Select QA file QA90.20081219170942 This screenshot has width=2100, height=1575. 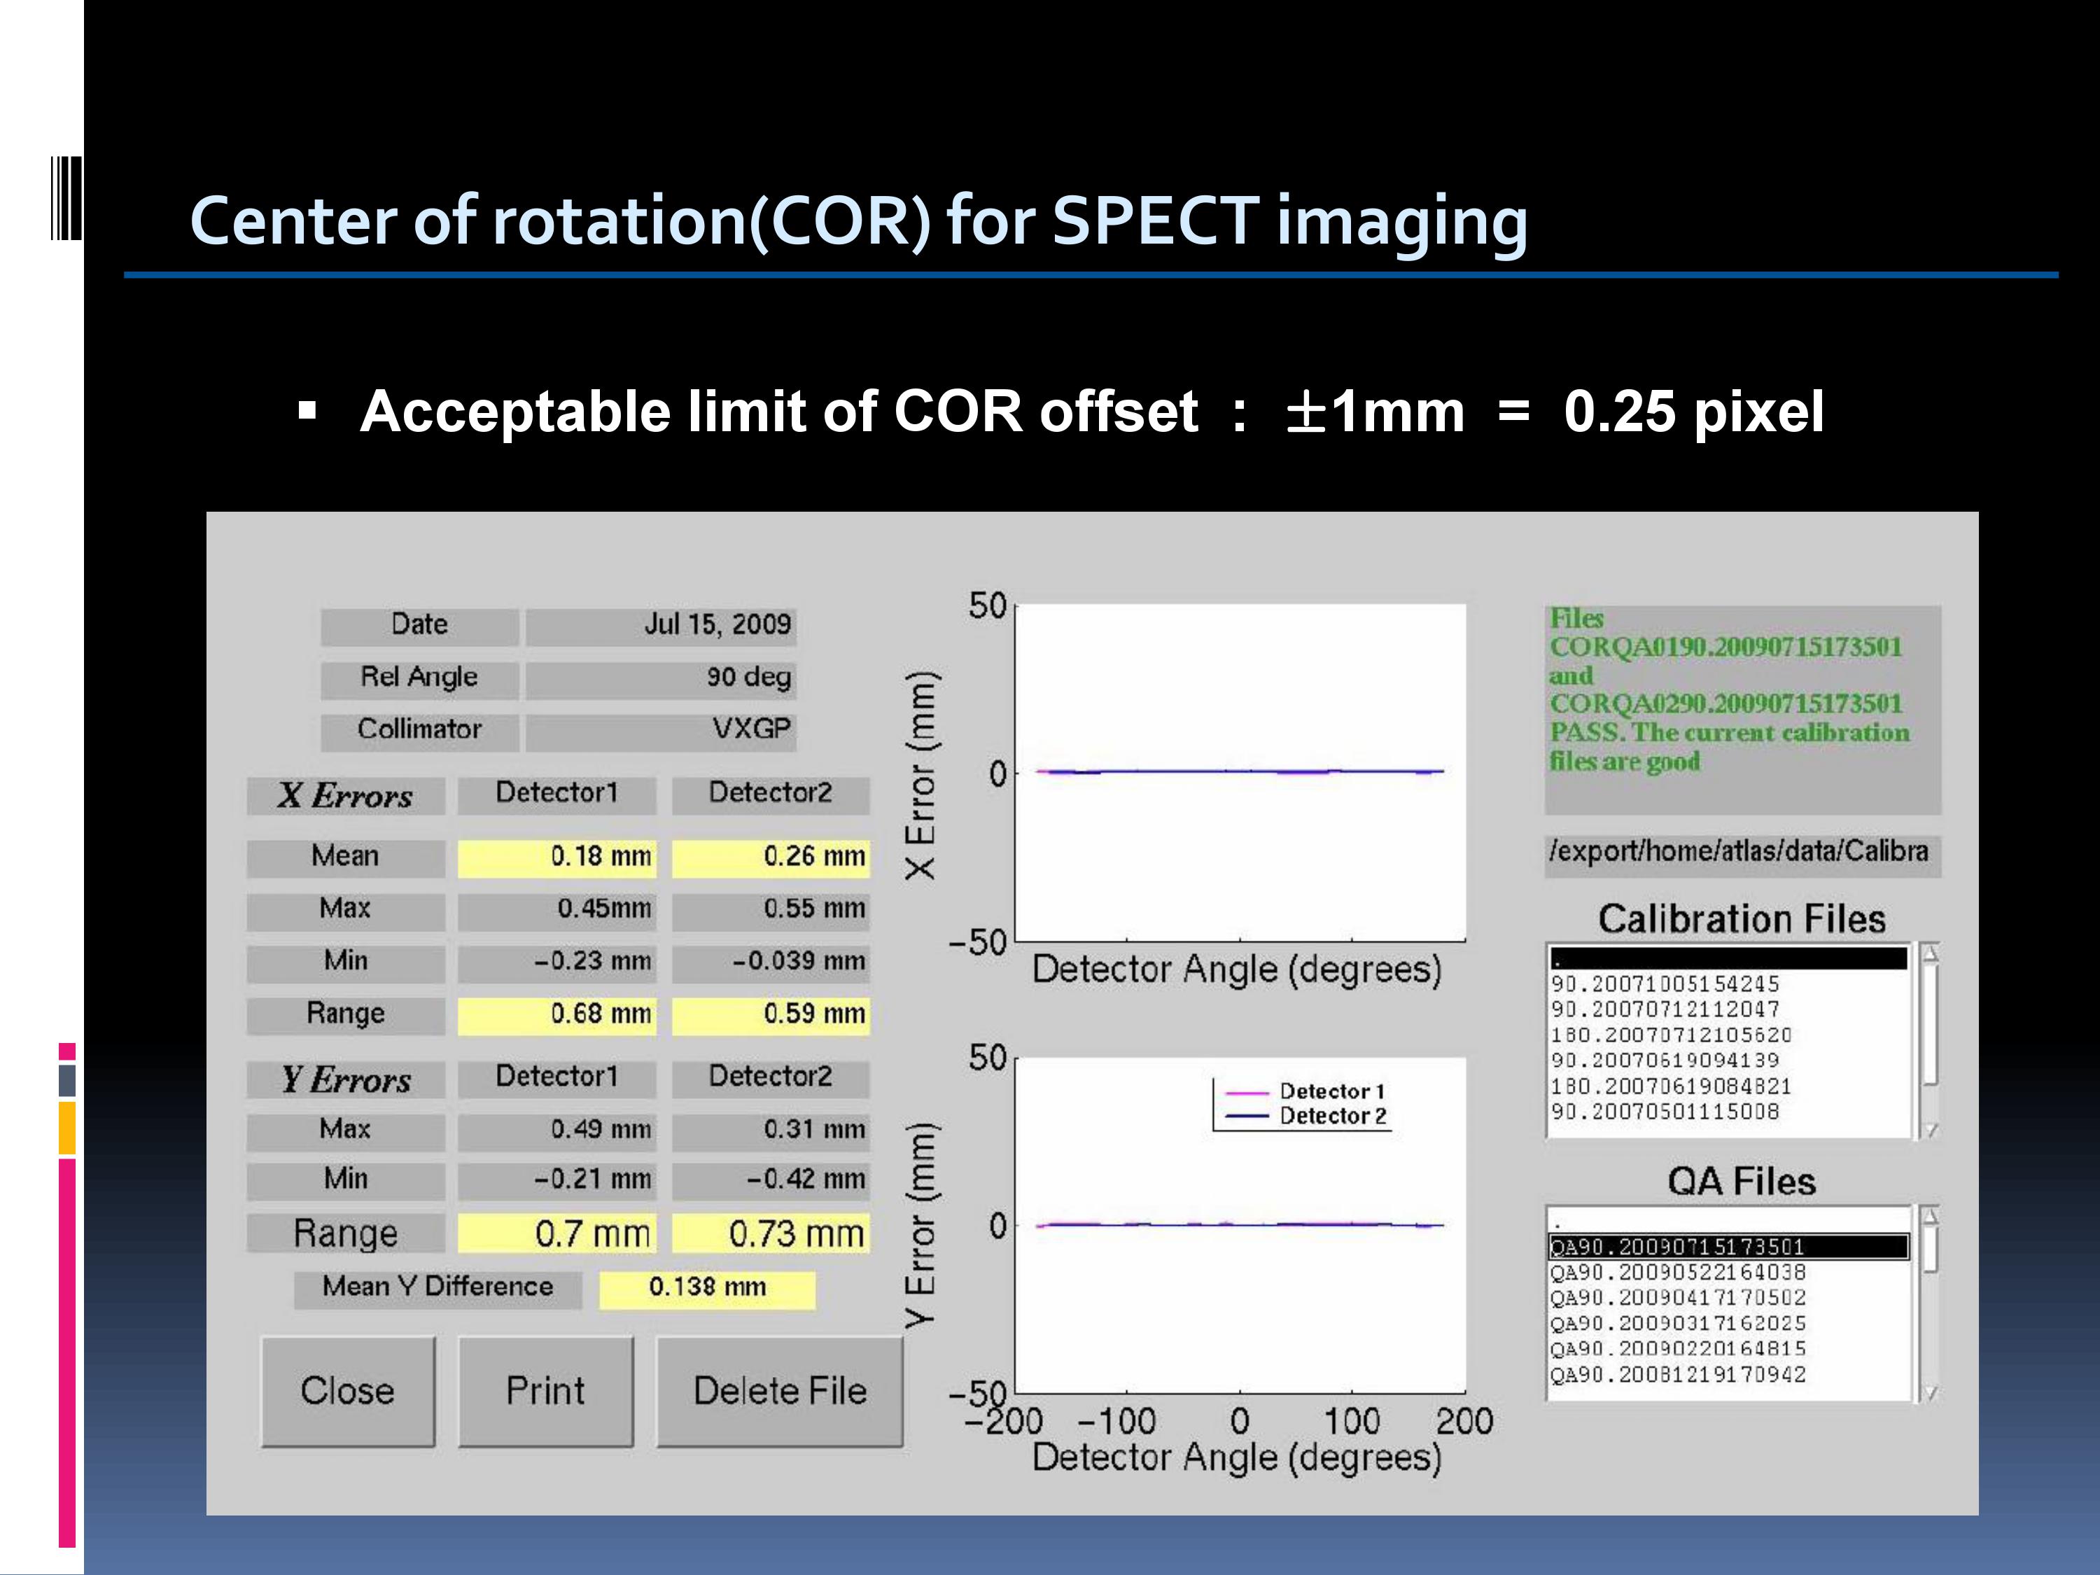coord(1677,1375)
